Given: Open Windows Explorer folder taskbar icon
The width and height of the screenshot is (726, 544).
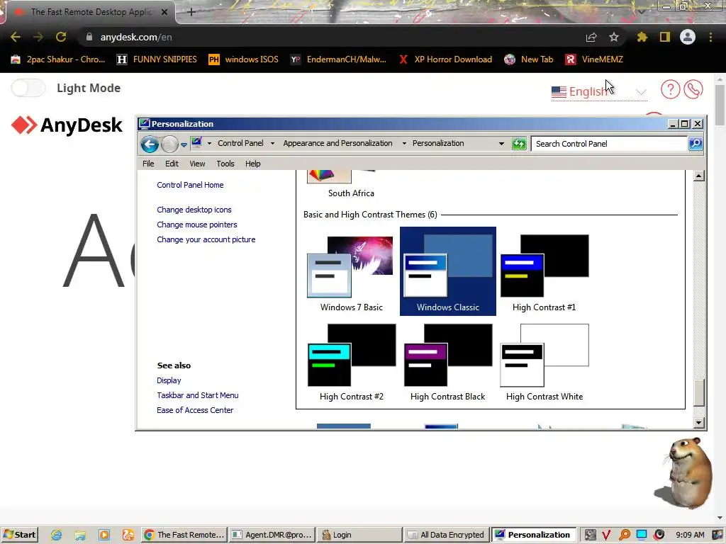Looking at the screenshot, I should pos(80,535).
